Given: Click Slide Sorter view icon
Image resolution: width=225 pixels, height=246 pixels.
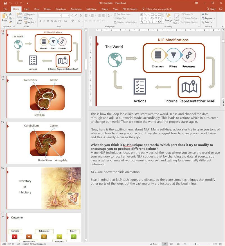Looking at the screenshot, I should click(x=172, y=244).
